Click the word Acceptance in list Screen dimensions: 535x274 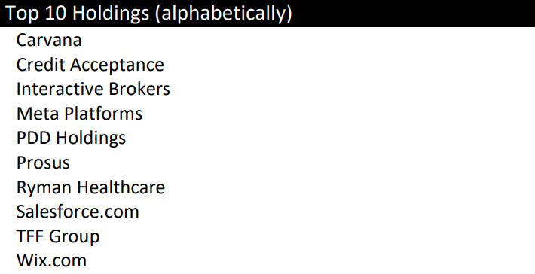pyautogui.click(x=117, y=65)
